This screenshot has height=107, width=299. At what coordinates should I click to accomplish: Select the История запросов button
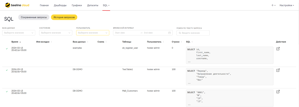coord(64,17)
